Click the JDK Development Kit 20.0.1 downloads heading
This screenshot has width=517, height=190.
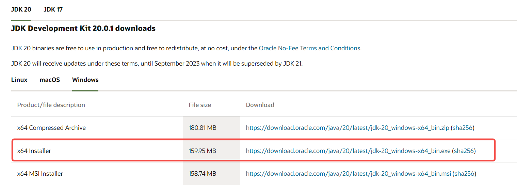[x=83, y=29]
